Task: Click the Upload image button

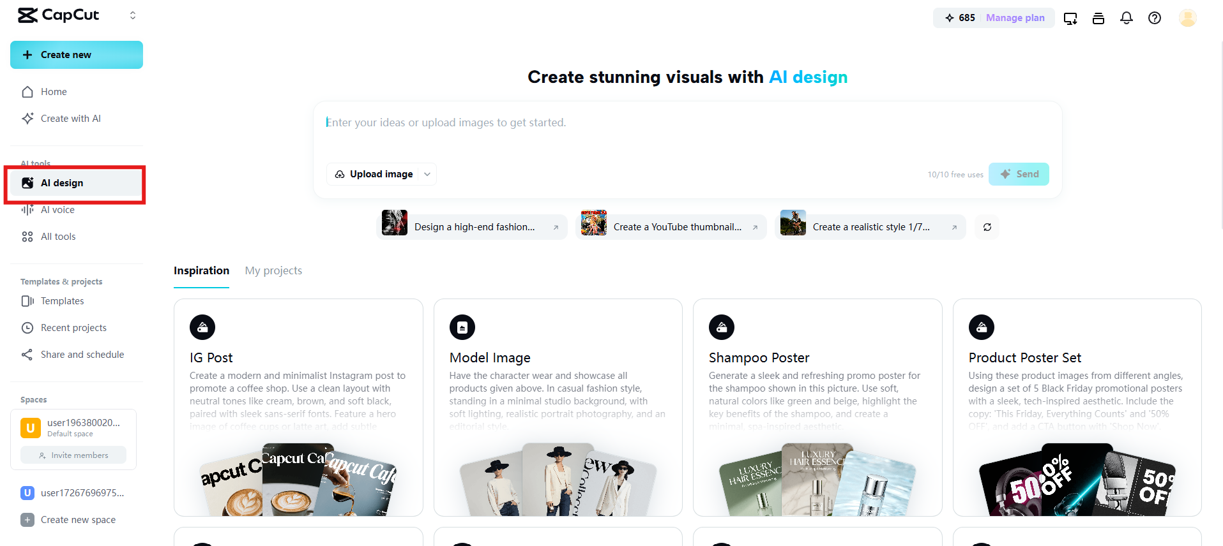Action: click(x=374, y=174)
